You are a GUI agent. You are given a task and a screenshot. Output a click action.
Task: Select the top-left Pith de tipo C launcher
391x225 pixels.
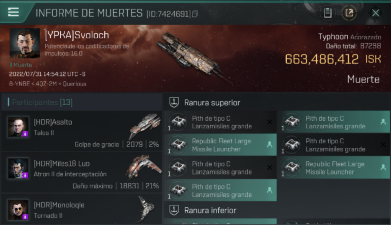(x=220, y=122)
